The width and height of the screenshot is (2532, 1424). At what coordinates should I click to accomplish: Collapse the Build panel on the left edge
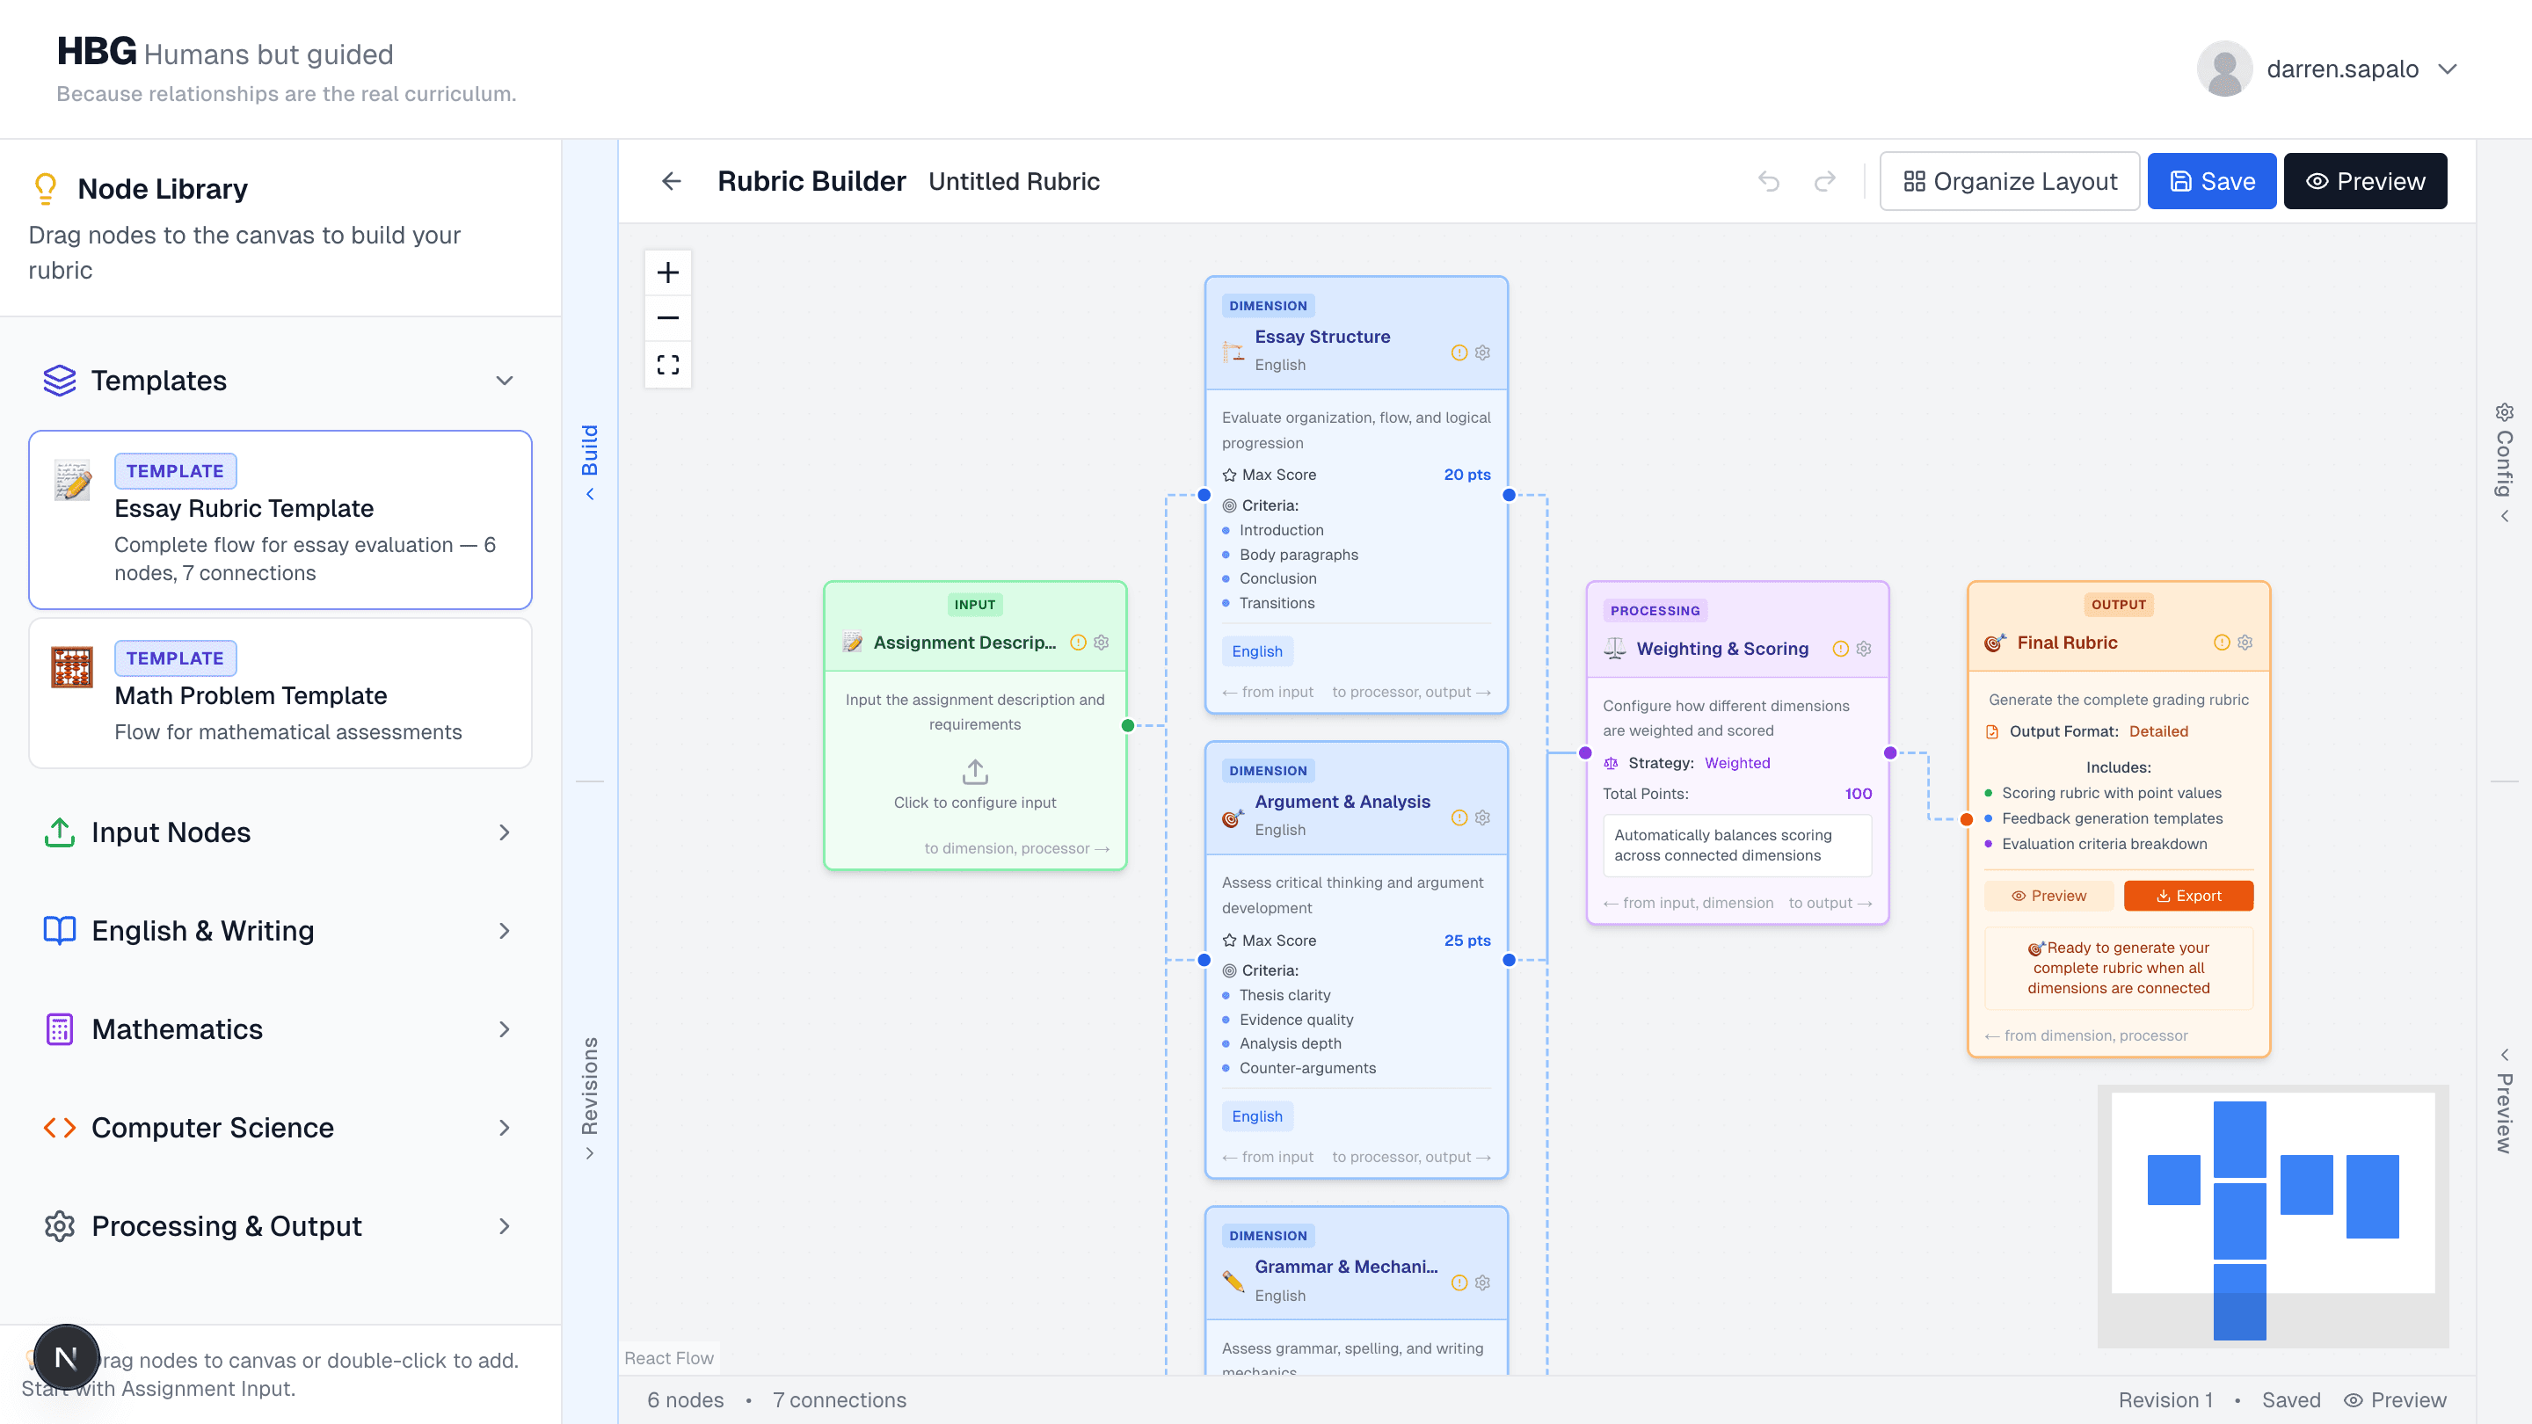[590, 461]
